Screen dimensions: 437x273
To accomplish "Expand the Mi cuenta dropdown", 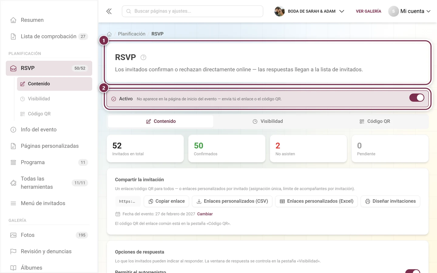I will coord(410,11).
